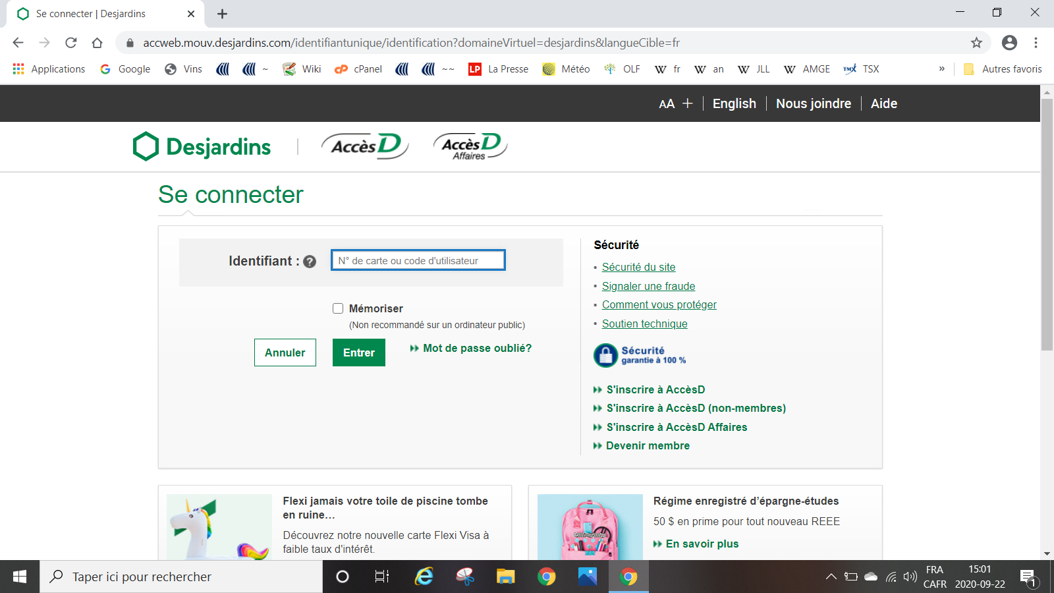Reload the page
This screenshot has height=593, width=1054.
pyautogui.click(x=71, y=43)
